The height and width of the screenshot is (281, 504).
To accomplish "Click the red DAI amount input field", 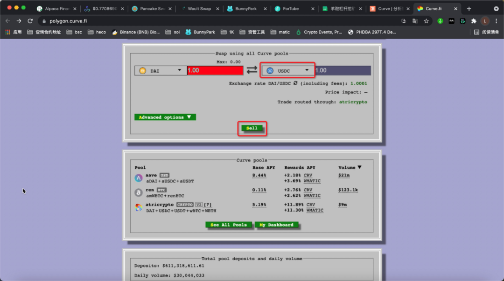I will (215, 70).
